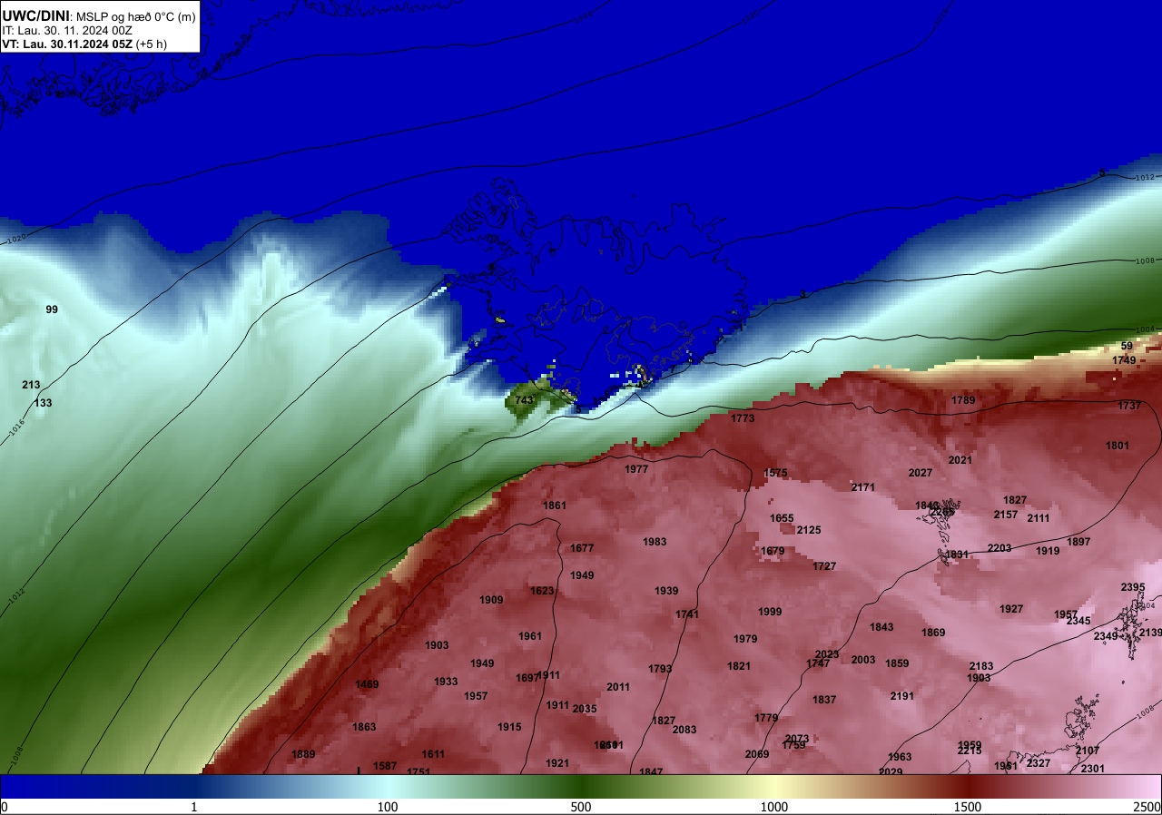This screenshot has width=1162, height=815.
Task: Click the VT: Lau. 30.11.2024 05Z line
Action: [84, 44]
